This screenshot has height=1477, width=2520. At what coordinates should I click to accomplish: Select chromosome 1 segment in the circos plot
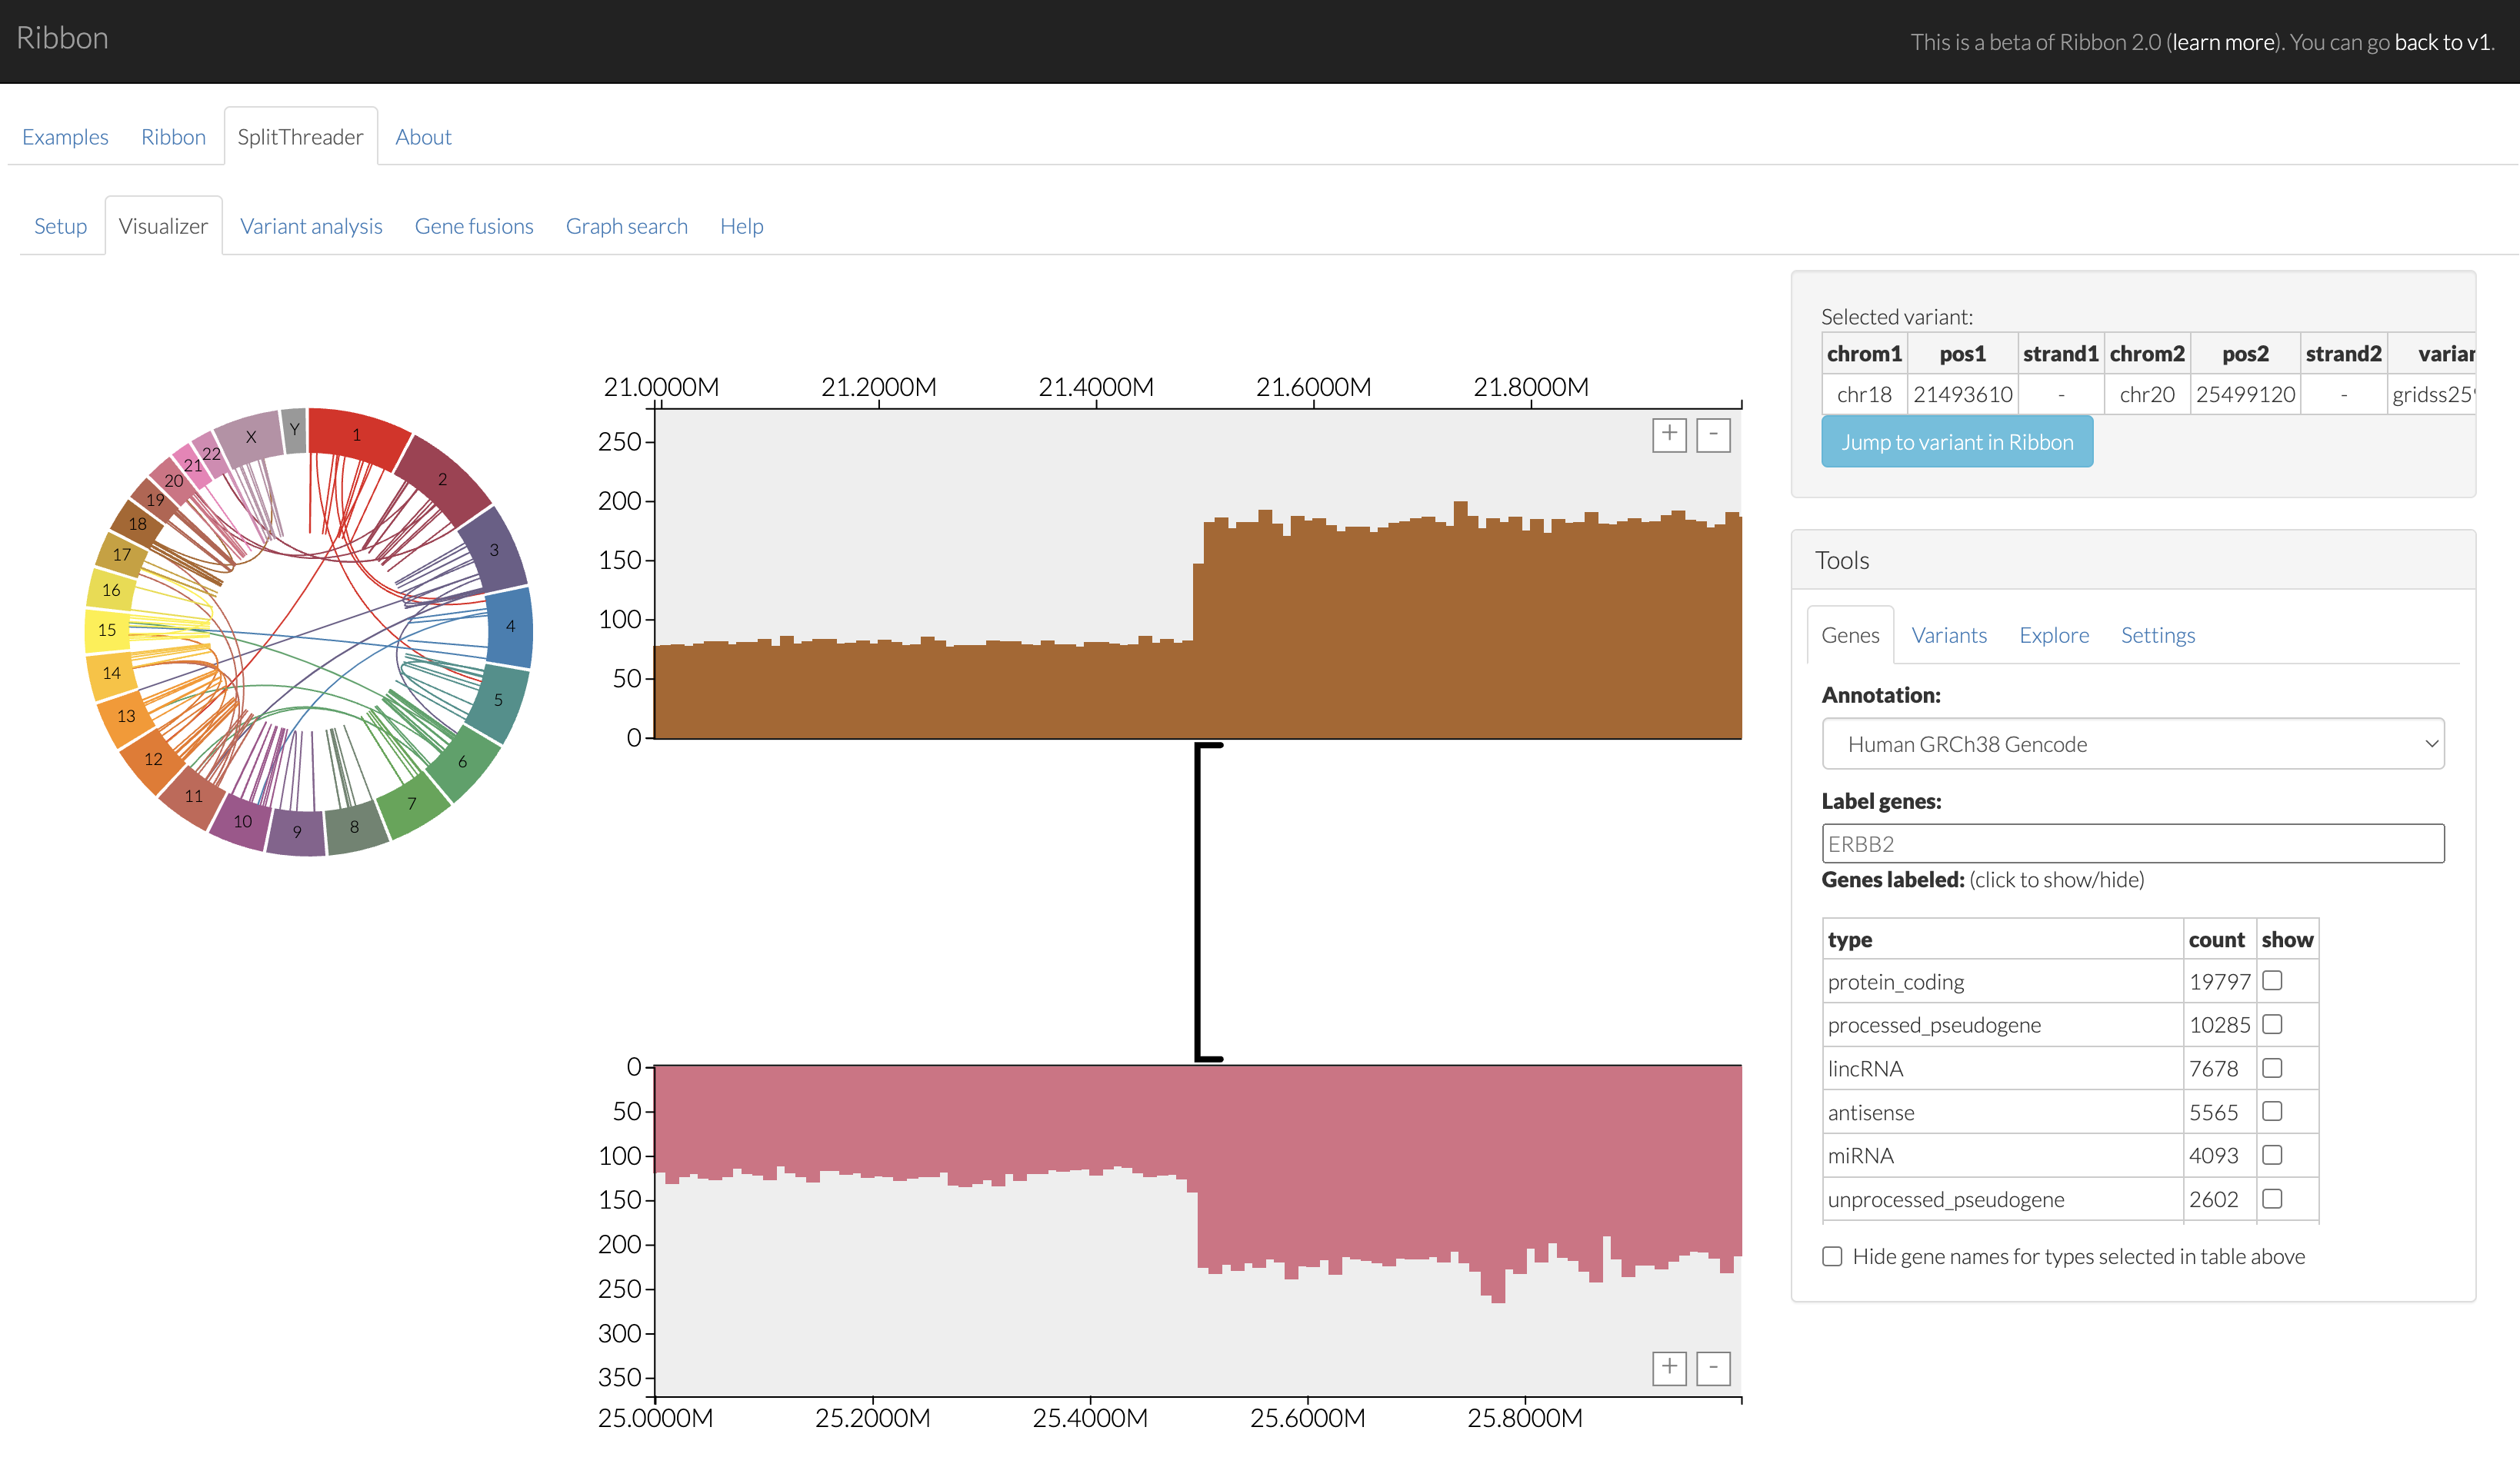coord(357,434)
